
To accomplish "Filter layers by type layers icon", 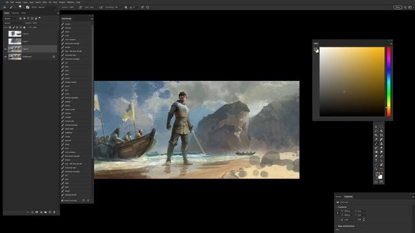I will click(x=28, y=18).
